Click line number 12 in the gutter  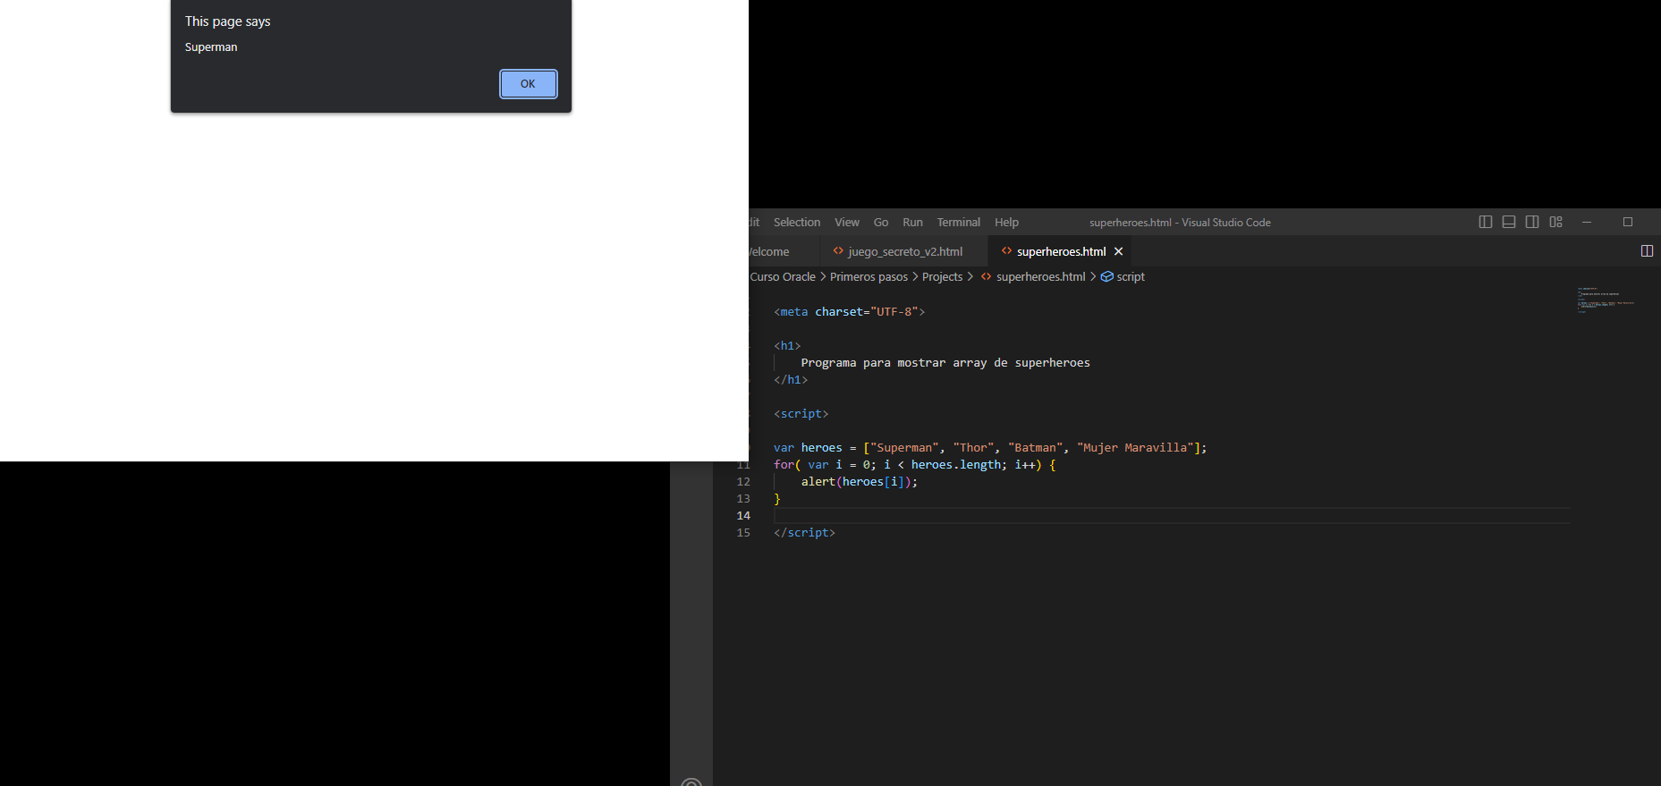[743, 482]
